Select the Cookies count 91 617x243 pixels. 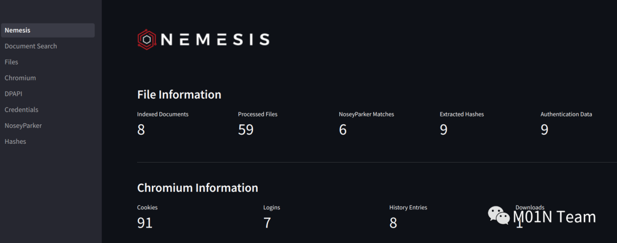(x=145, y=223)
